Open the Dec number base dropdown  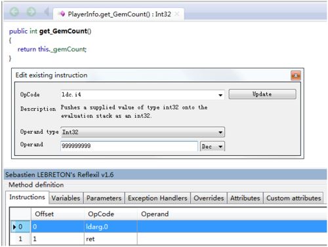point(213,146)
